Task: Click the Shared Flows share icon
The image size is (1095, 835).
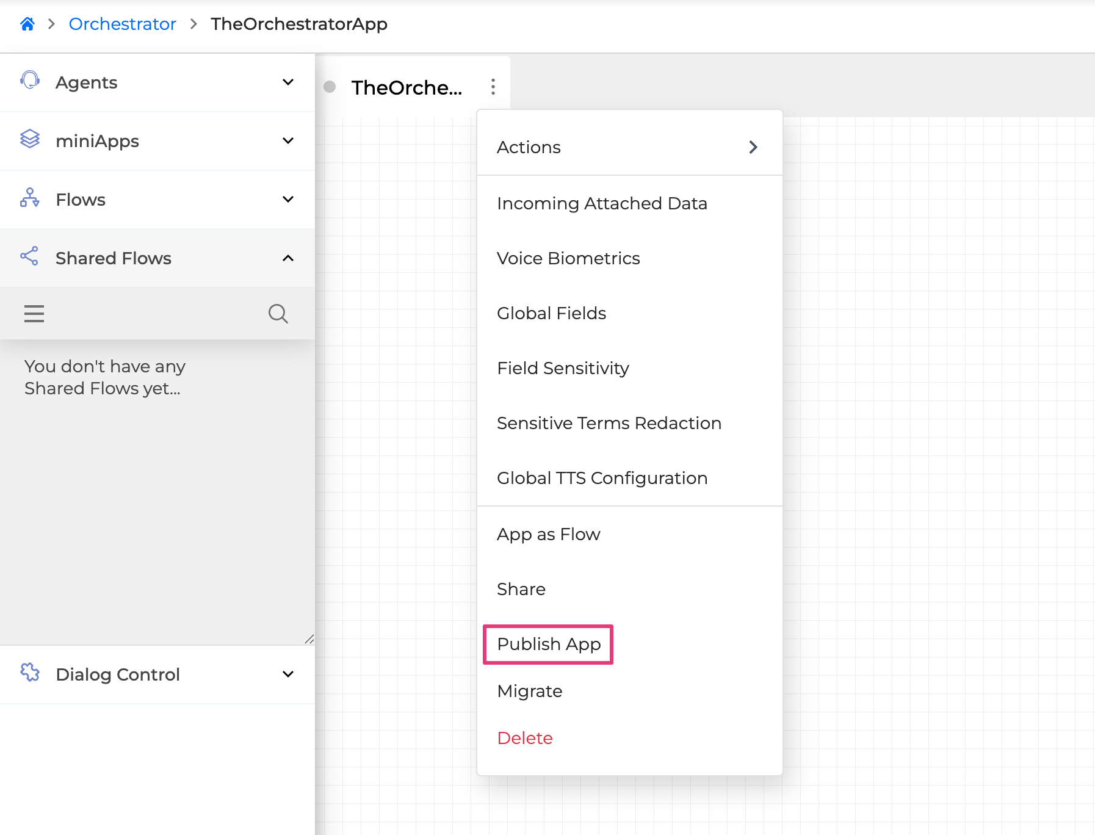Action: (x=29, y=258)
